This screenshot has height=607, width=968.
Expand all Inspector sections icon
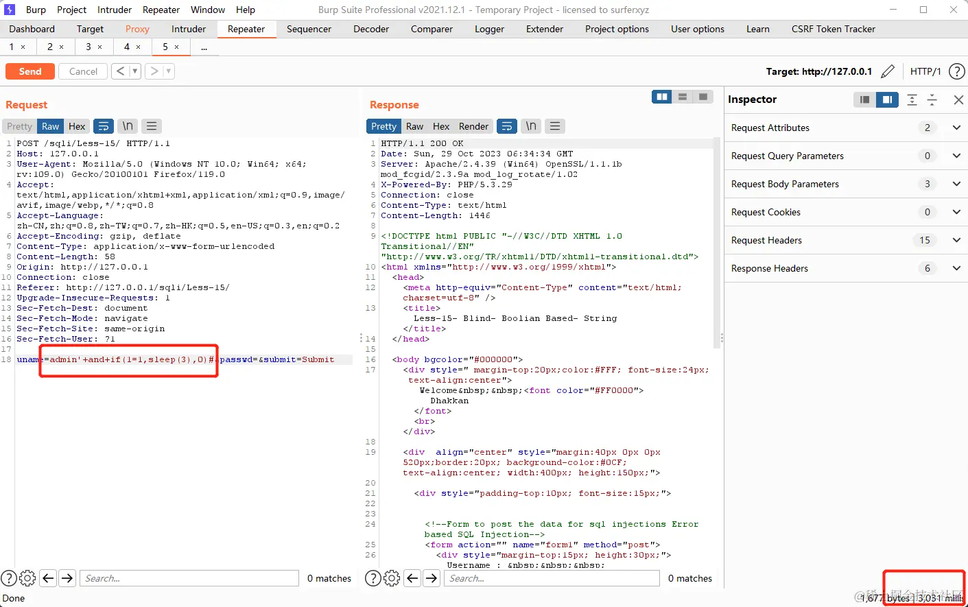point(912,99)
